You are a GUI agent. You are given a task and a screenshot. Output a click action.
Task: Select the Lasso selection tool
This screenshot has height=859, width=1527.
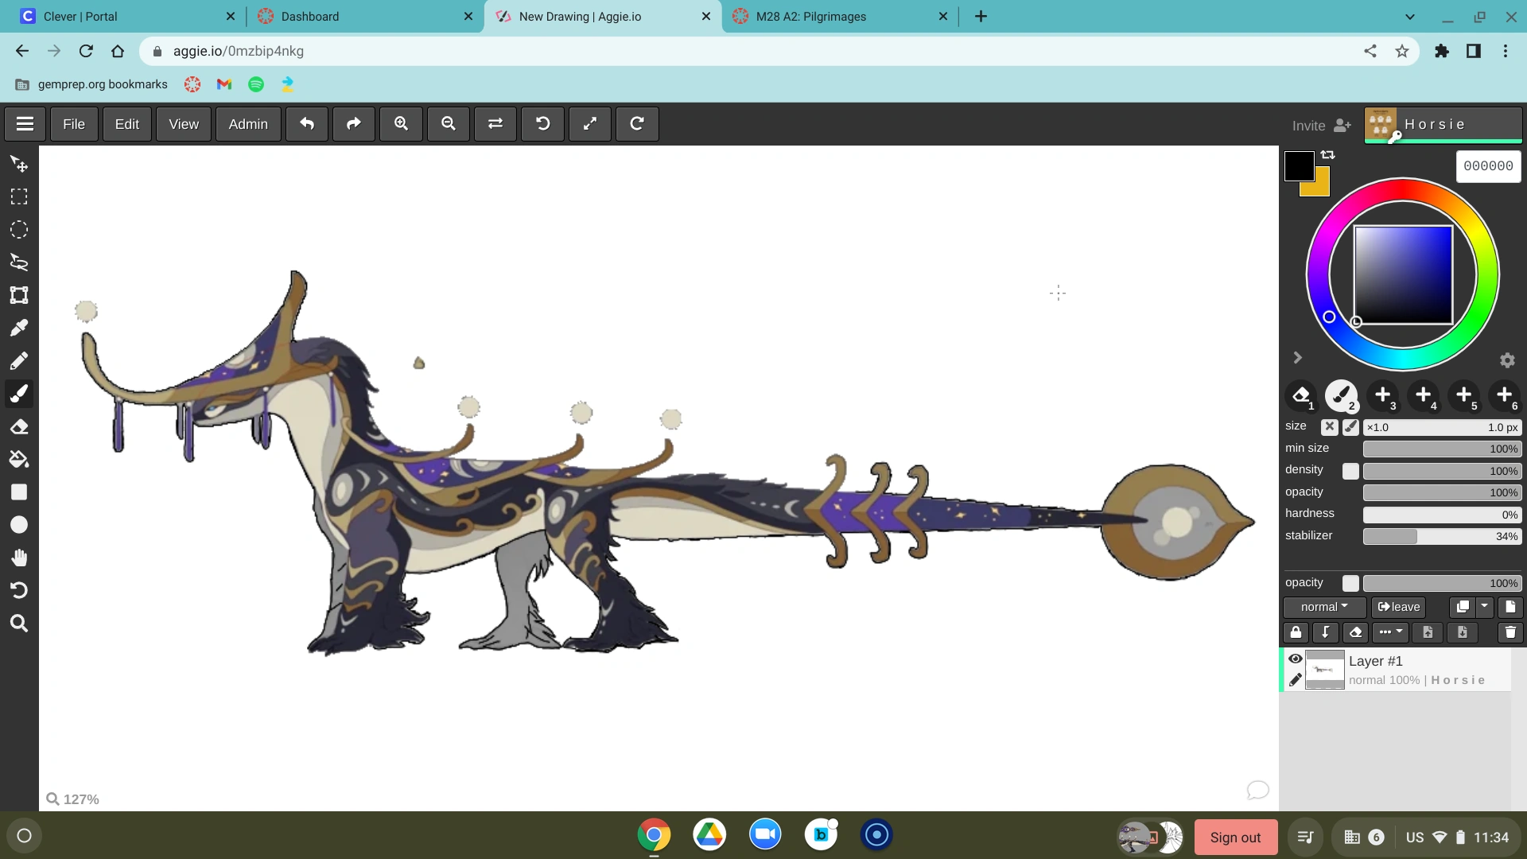pyautogui.click(x=19, y=262)
